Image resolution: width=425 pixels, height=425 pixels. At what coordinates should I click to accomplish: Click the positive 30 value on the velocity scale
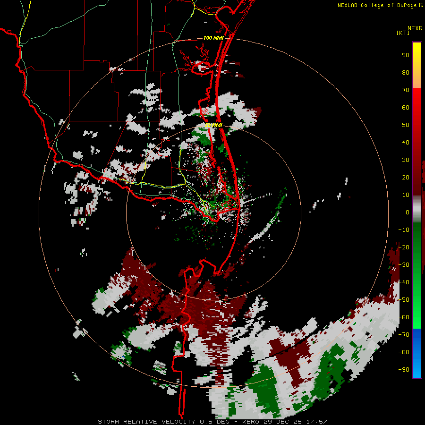pyautogui.click(x=406, y=160)
